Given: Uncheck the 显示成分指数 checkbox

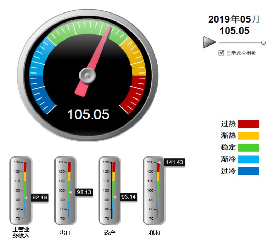Looking at the screenshot, I should click(x=221, y=53).
